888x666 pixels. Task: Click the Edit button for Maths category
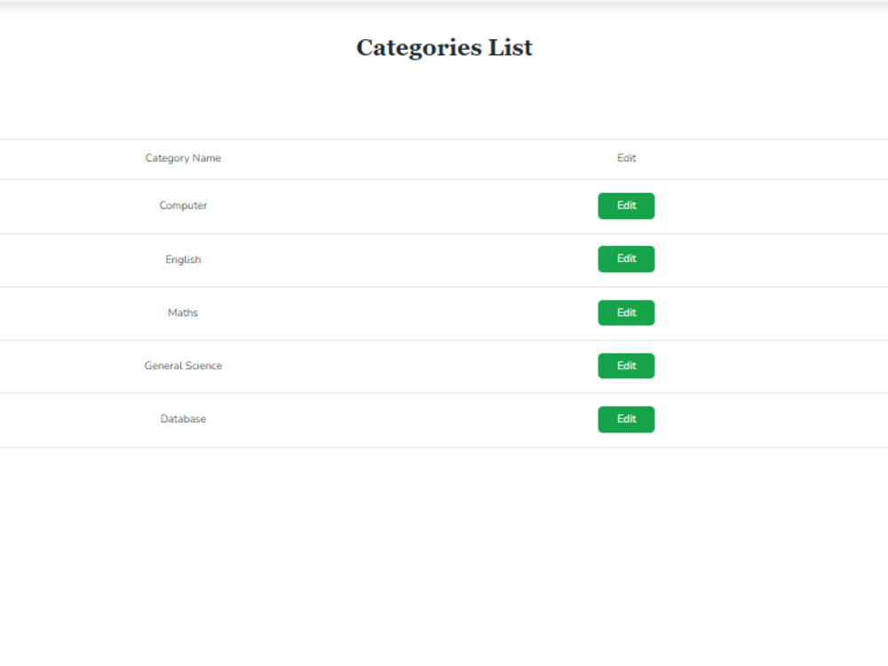(x=626, y=313)
